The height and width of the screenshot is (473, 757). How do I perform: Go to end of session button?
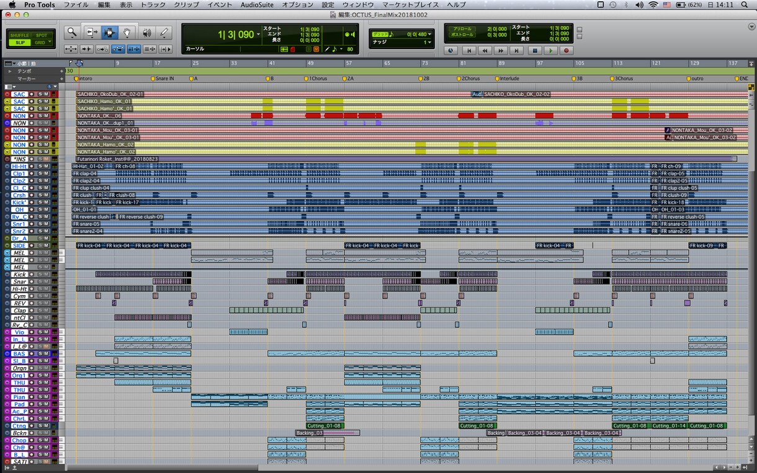point(516,50)
